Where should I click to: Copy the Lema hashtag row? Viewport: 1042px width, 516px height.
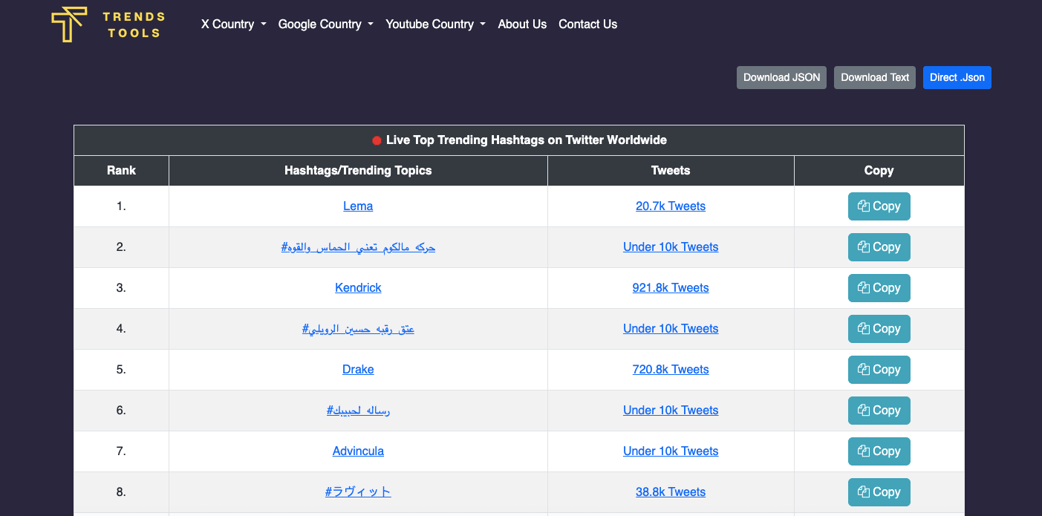pos(879,206)
